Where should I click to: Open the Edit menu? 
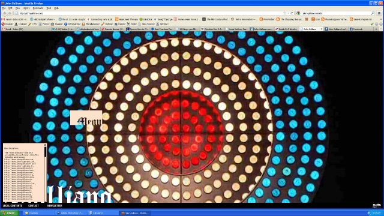tap(10, 8)
